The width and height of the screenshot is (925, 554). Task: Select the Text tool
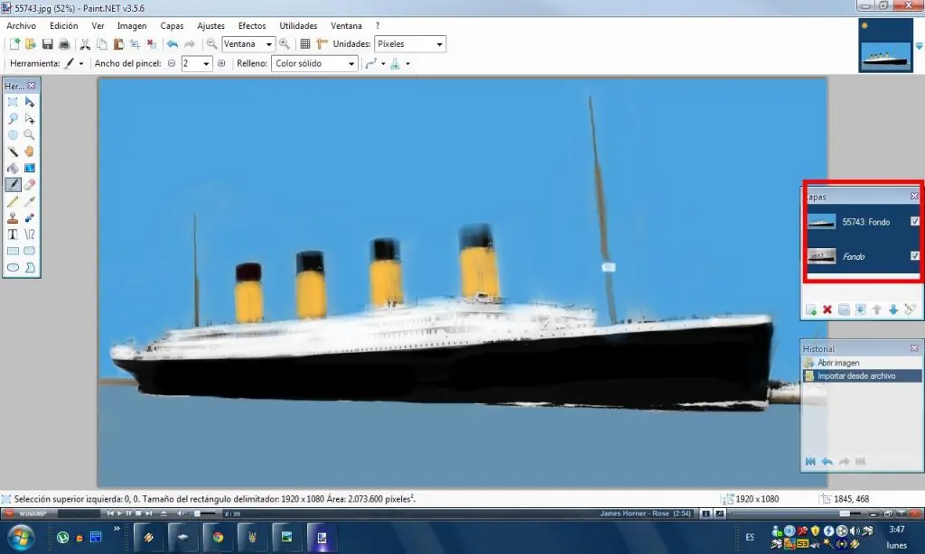pyautogui.click(x=13, y=235)
